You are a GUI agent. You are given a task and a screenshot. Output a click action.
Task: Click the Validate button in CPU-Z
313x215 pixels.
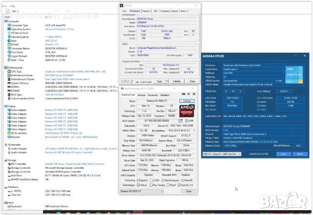177,81
